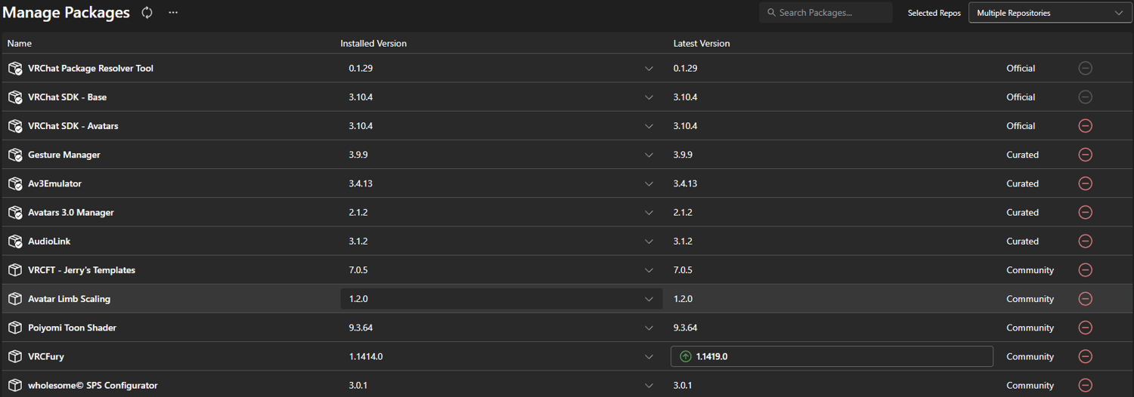Remove Av3Emulator package
The height and width of the screenshot is (397, 1134).
[x=1086, y=183]
